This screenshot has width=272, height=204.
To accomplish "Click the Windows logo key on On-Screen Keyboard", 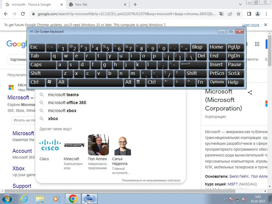I will (51, 82).
